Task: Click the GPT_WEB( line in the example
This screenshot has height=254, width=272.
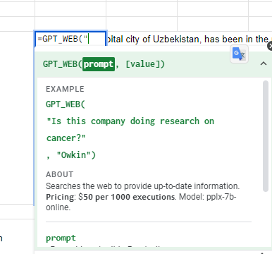Action: tap(66, 104)
